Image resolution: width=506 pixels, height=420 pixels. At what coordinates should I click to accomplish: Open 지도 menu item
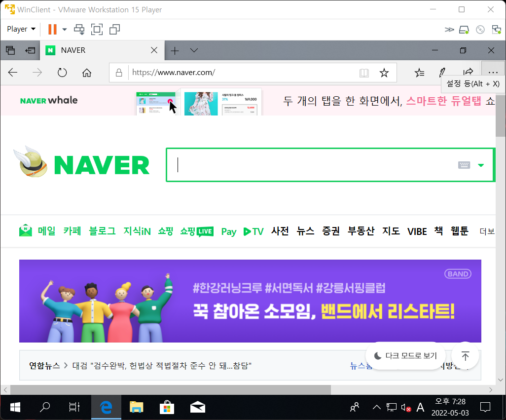click(391, 231)
